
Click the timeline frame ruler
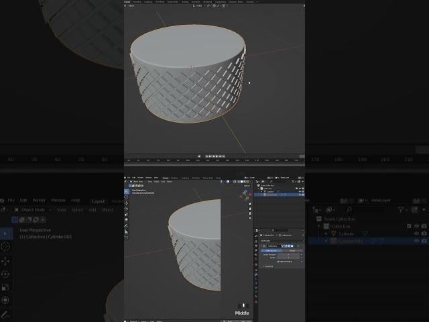[214, 160]
